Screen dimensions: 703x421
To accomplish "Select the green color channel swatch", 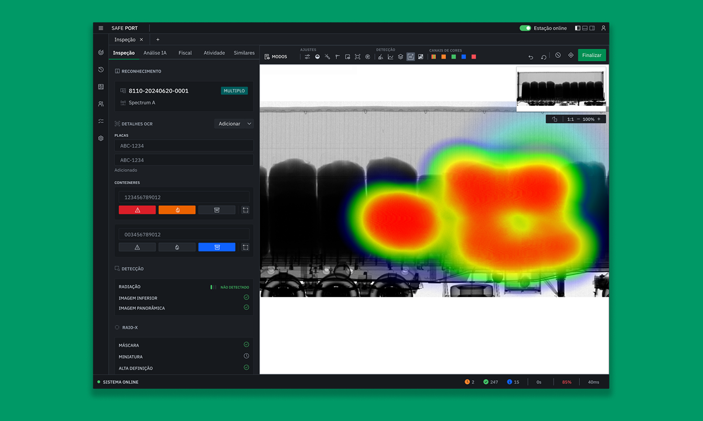I will click(x=453, y=57).
